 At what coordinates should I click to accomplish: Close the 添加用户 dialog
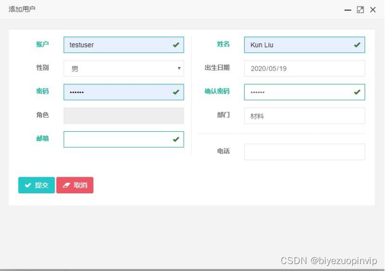pyautogui.click(x=373, y=10)
